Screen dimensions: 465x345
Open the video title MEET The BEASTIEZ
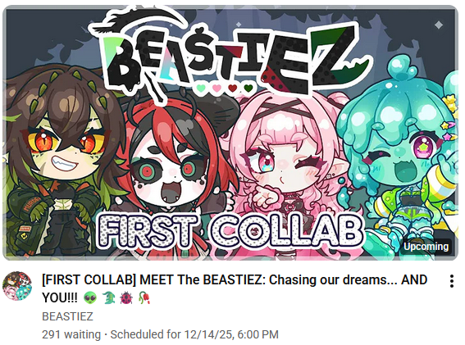coord(235,288)
